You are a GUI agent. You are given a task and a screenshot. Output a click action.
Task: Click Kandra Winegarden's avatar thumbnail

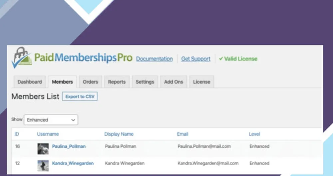[x=43, y=166]
